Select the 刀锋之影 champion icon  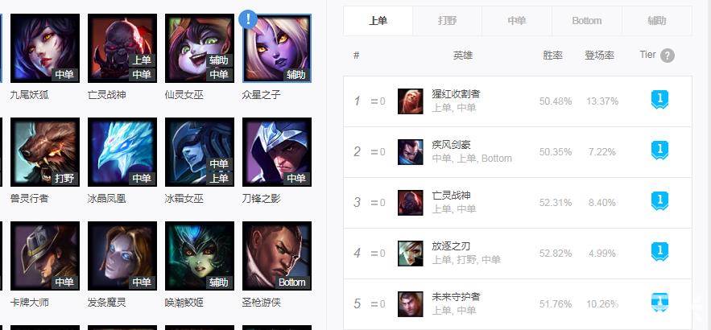[x=277, y=152]
